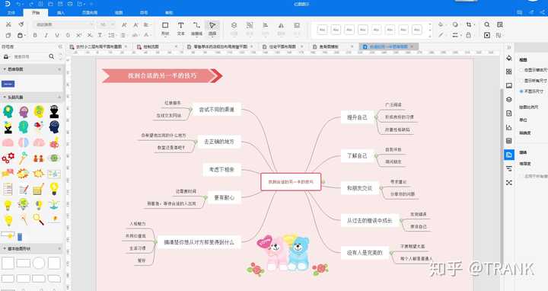Image resolution: width=548 pixels, height=291 pixels.
Task: Click the Increase font size icon
Action: point(124,25)
